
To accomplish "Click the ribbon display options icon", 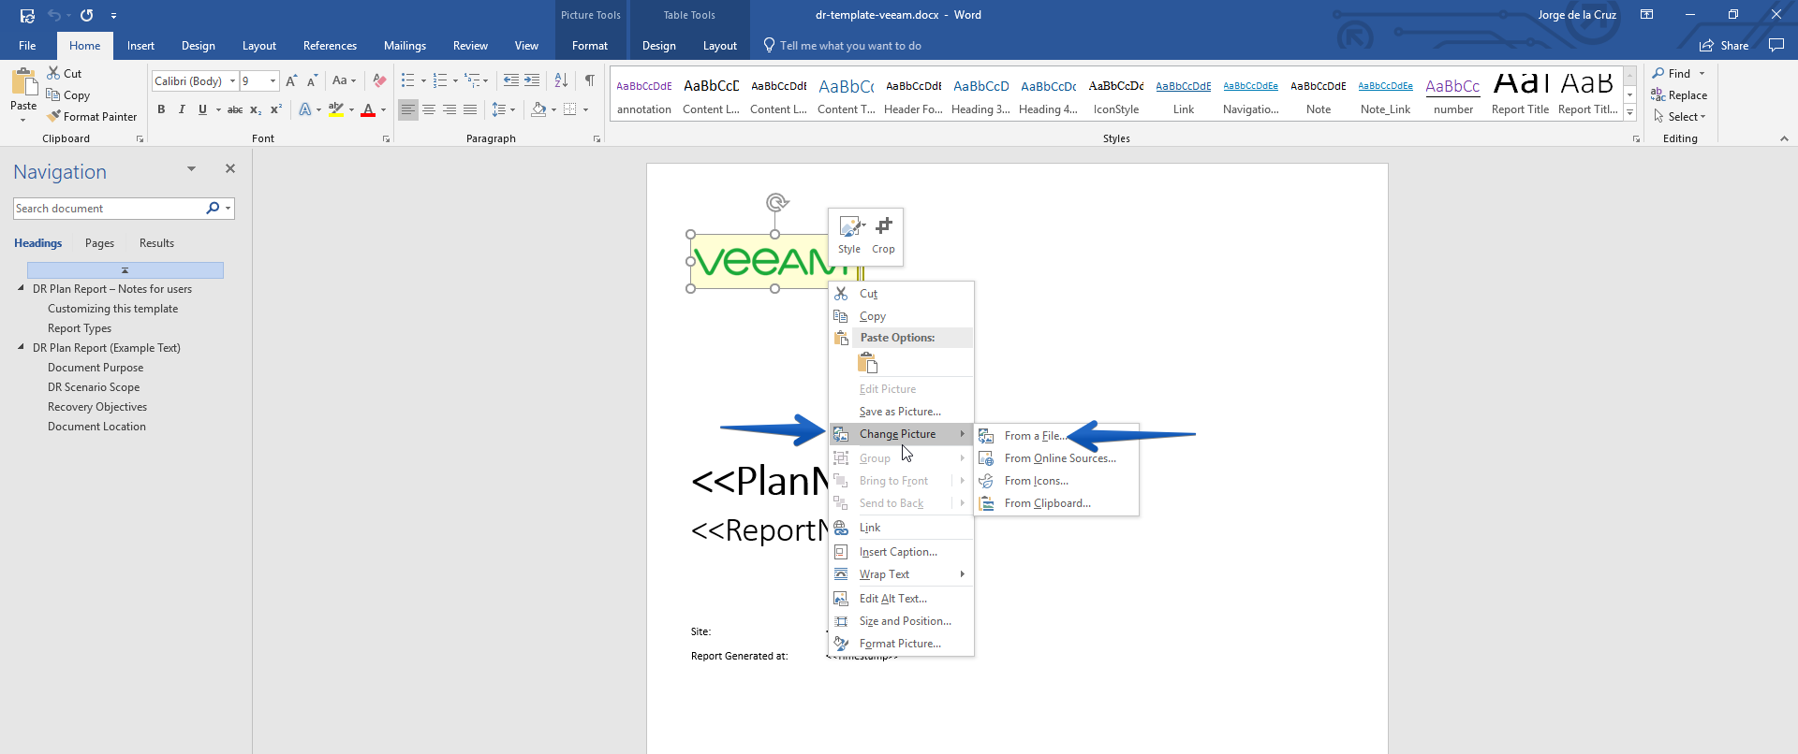I will tap(1646, 15).
